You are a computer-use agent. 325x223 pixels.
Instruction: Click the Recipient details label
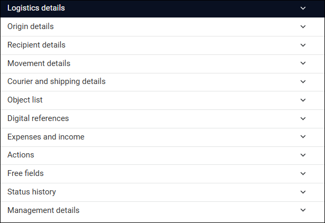coord(37,45)
